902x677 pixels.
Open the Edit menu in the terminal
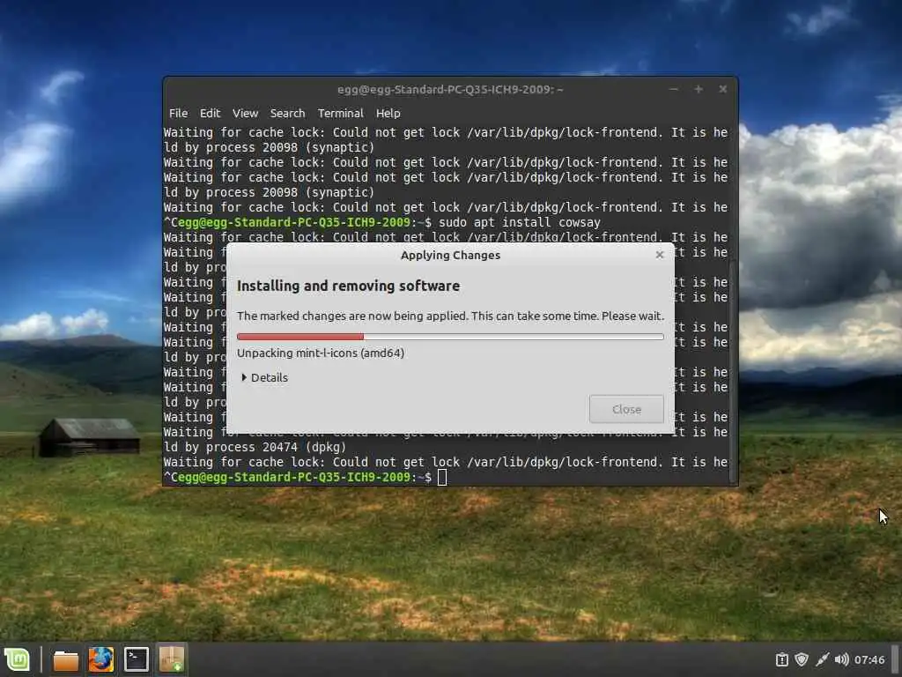[210, 114]
